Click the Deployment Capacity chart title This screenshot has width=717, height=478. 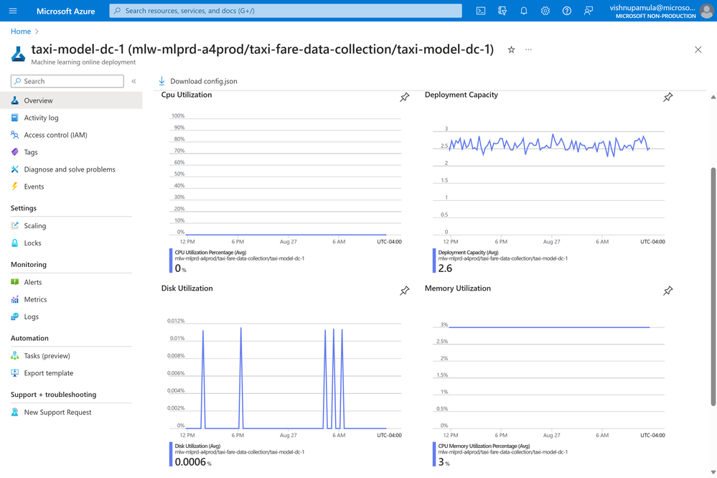pyautogui.click(x=461, y=95)
